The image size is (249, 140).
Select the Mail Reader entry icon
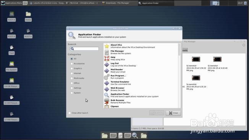pos(107,71)
